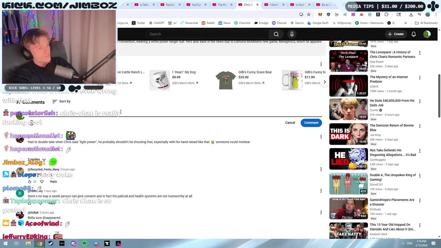Like Recycled_Fanta_Navy's comment with 32 likes
This screenshot has height=248, width=441.
(x=30, y=182)
